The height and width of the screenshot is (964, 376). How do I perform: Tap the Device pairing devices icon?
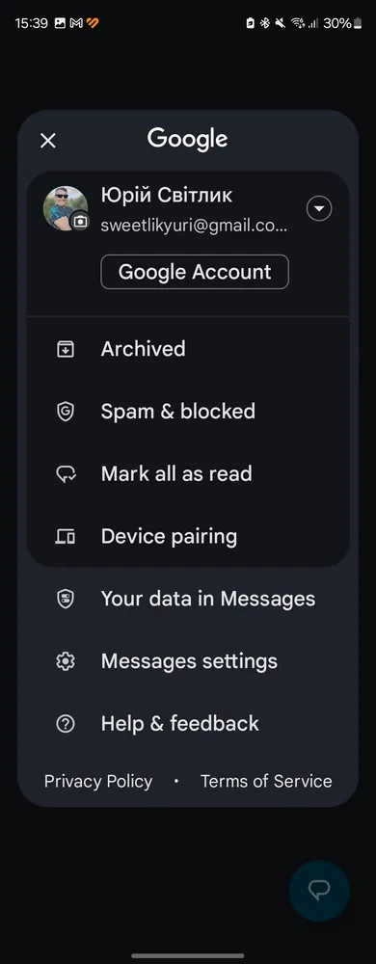66,537
